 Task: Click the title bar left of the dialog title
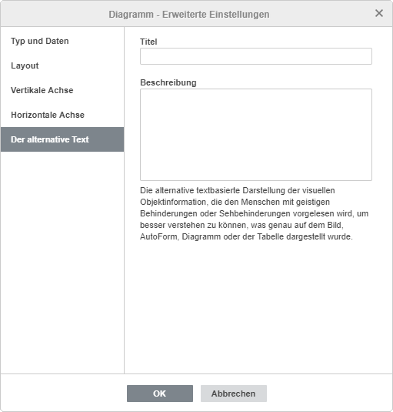[x=54, y=14]
